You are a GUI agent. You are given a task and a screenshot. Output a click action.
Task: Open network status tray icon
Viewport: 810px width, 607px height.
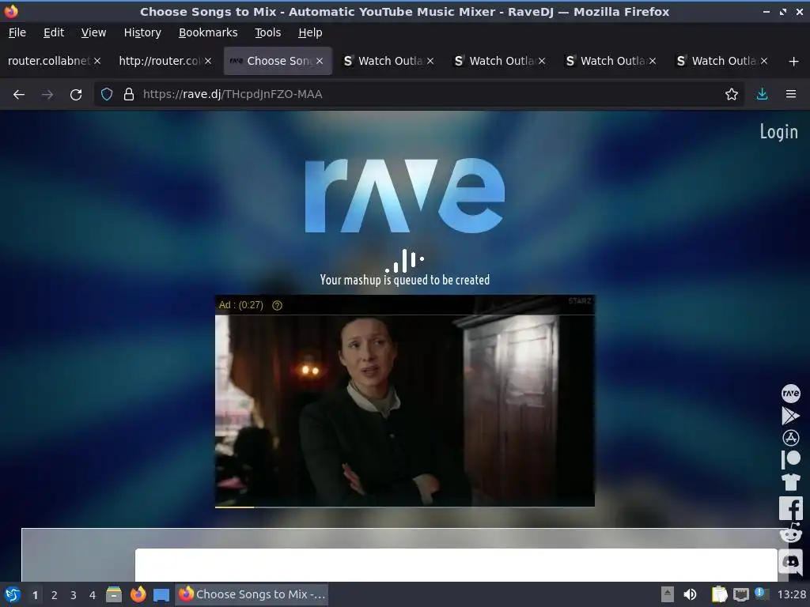pyautogui.click(x=740, y=594)
